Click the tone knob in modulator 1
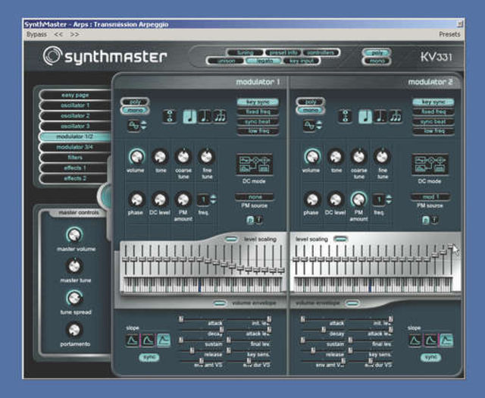 160,157
